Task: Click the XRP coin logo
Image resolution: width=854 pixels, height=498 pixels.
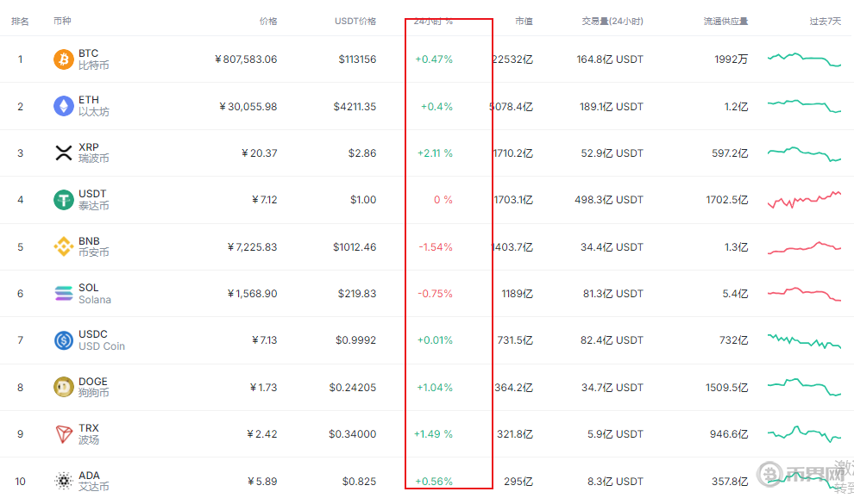Action: point(64,153)
